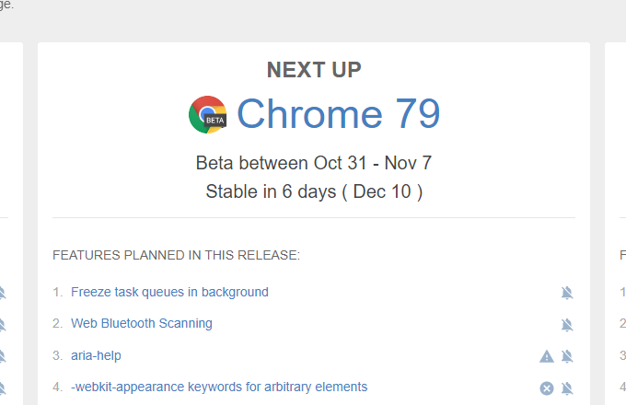
Task: Open Freeze task queues in background feature
Action: click(x=169, y=292)
